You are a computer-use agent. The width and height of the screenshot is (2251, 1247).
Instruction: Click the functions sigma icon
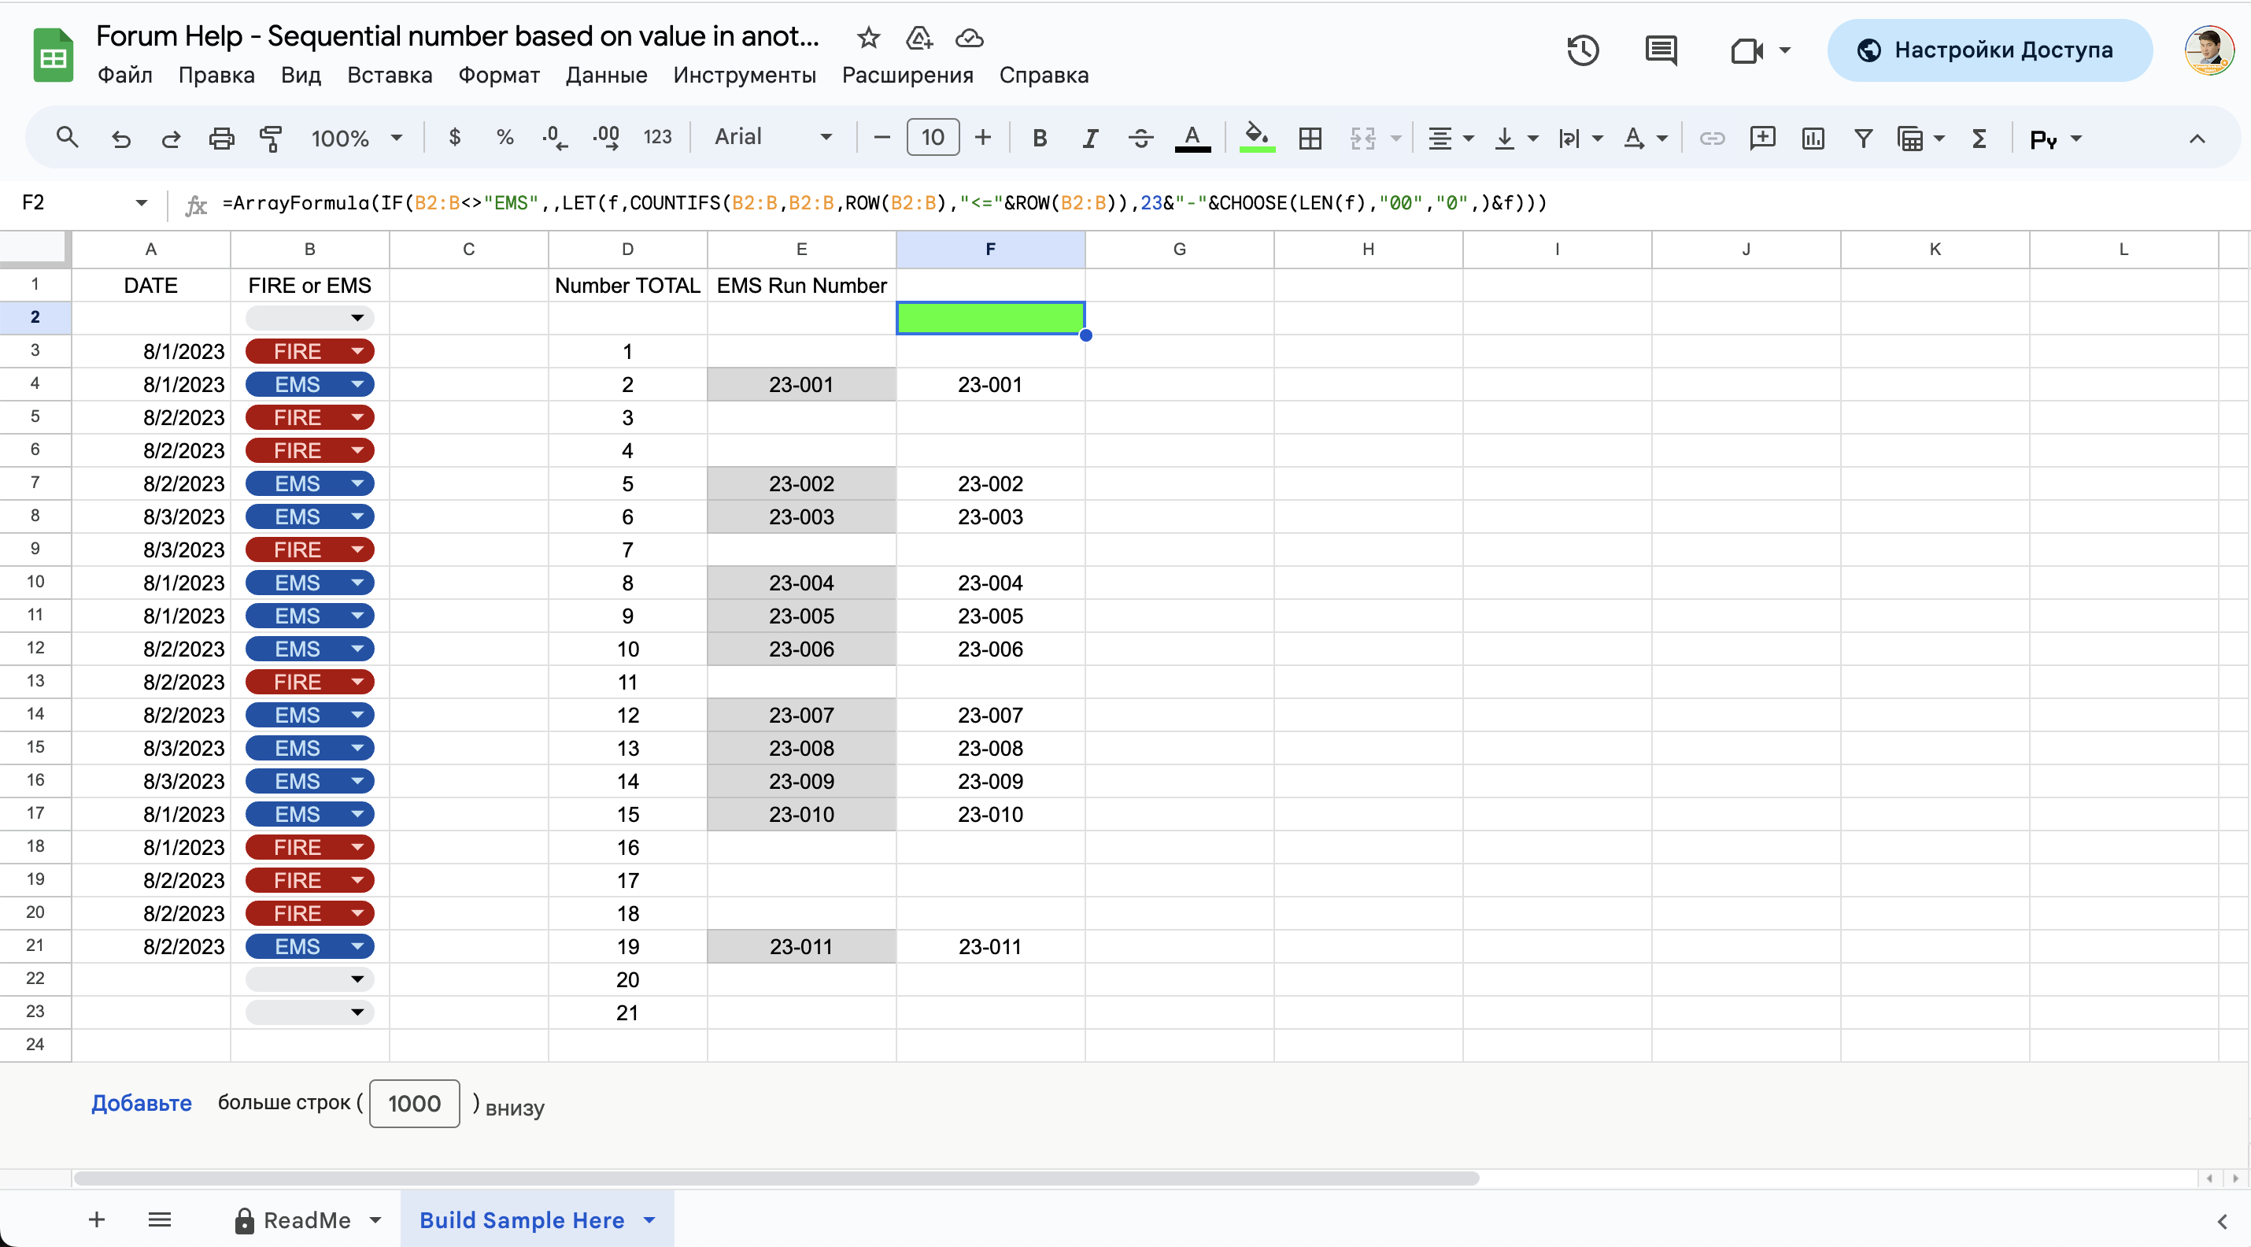click(x=1979, y=138)
